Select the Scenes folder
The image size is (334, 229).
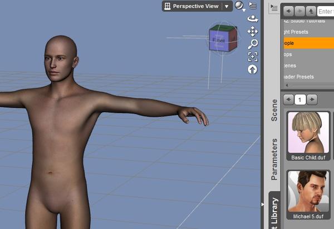click(309, 66)
